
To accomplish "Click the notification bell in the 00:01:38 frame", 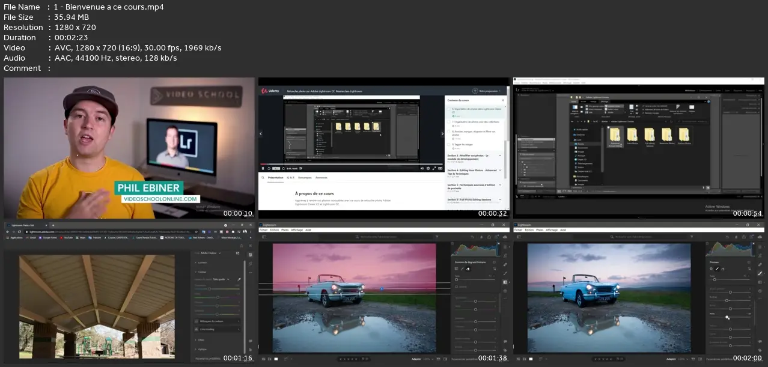I will pyautogui.click(x=483, y=237).
